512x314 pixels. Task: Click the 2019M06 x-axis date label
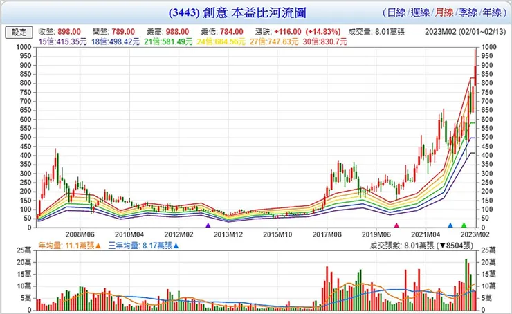(376, 234)
